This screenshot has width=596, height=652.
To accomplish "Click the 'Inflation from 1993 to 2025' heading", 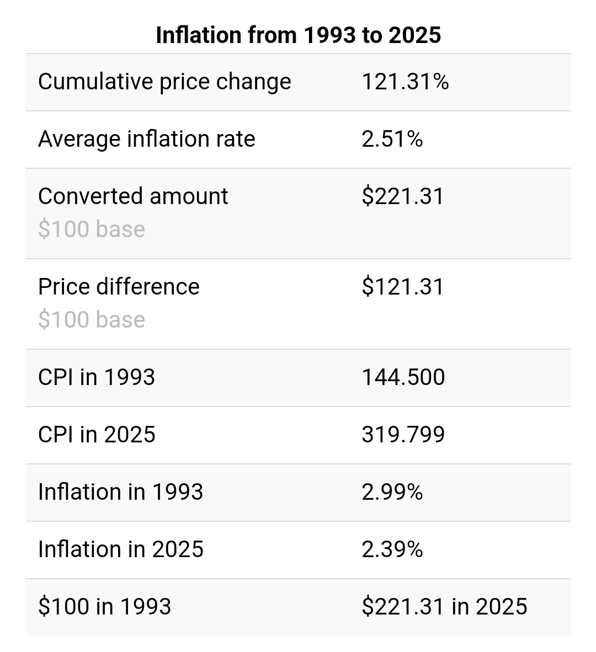I will coord(298,35).
